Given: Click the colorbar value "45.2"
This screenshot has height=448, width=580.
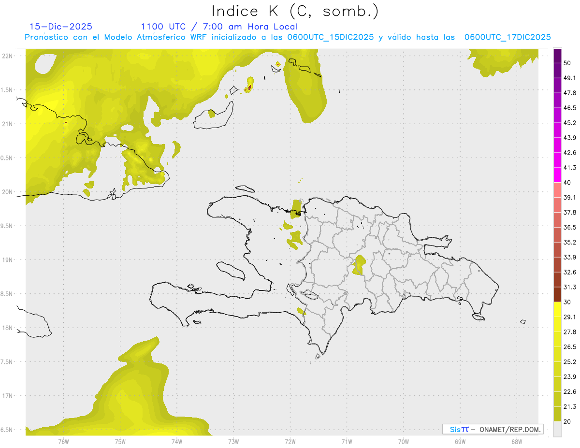Looking at the screenshot, I should coord(570,123).
